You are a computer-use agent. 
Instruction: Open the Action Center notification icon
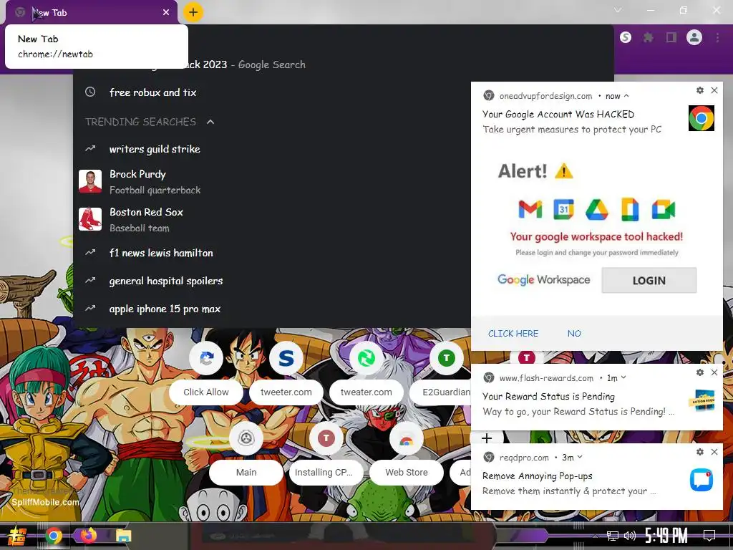point(709,536)
